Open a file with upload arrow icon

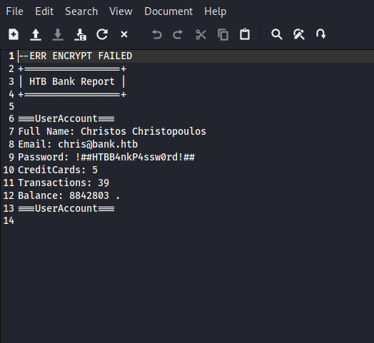click(36, 34)
